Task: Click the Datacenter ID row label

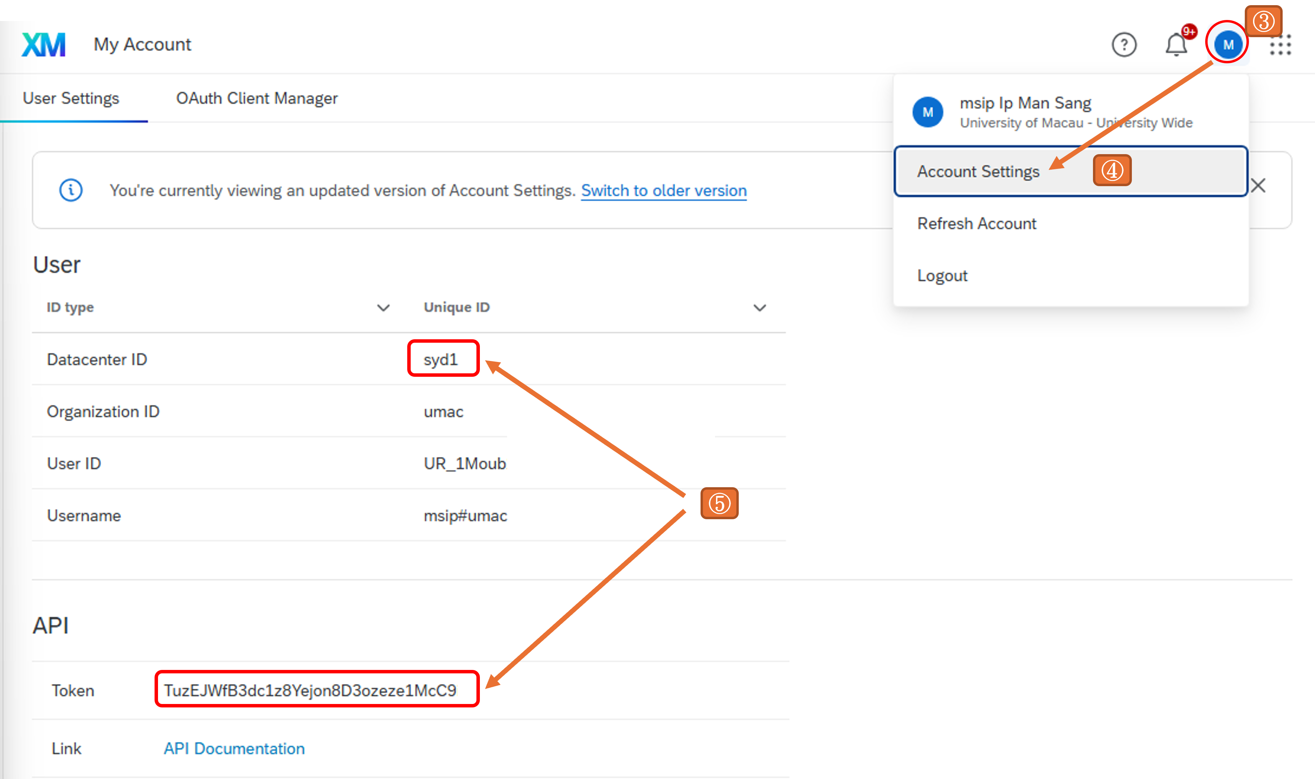Action: (97, 360)
